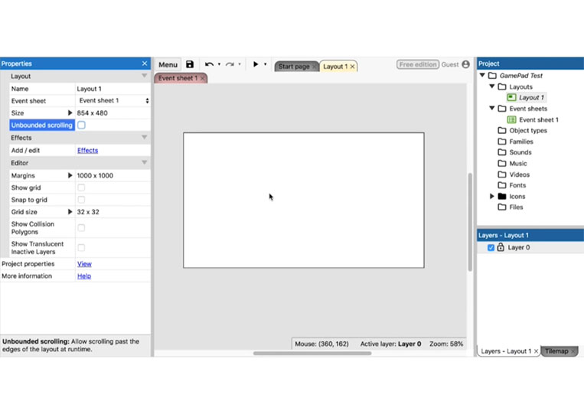
Task: Click the Files folder icon
Action: 502,207
